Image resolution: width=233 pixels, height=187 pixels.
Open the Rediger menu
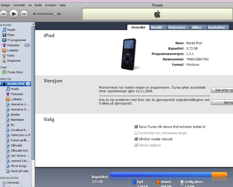[x=5, y=5]
